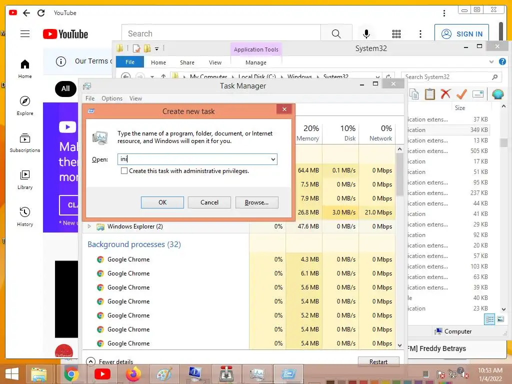Expand the Explorer ribbon chevron
This screenshot has height=384, width=512.
[491, 61]
